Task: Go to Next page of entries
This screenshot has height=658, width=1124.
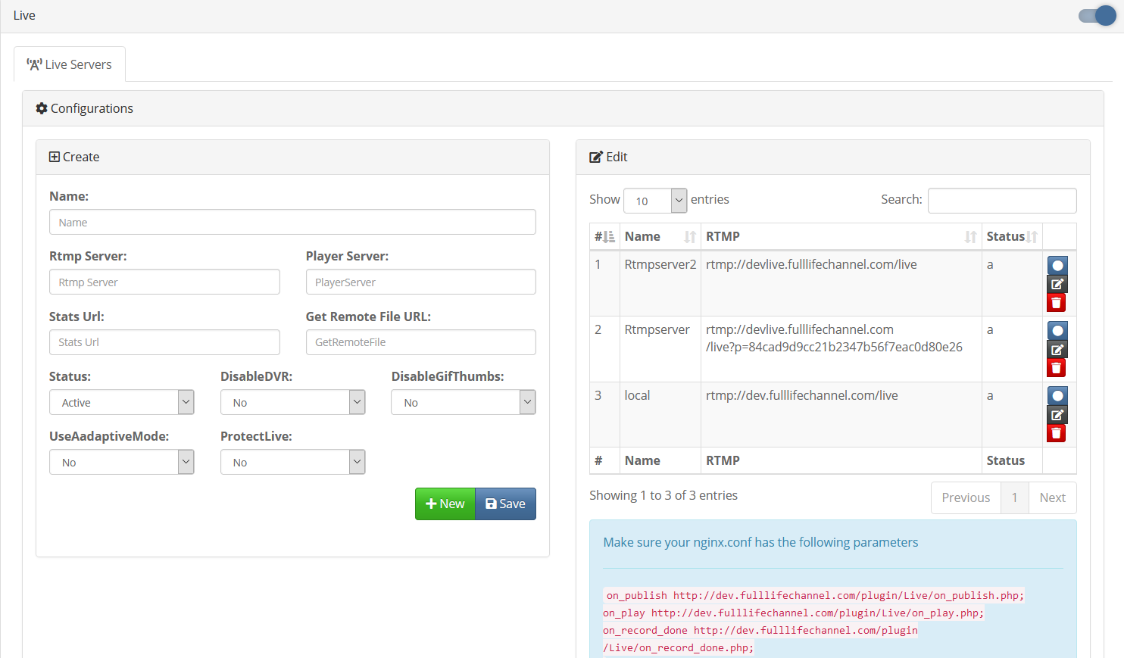Action: [x=1053, y=497]
